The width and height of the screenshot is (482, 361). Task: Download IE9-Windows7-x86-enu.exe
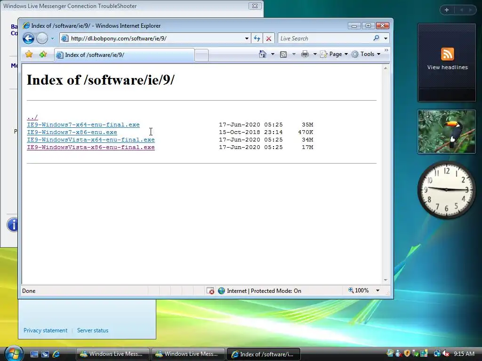click(x=72, y=132)
